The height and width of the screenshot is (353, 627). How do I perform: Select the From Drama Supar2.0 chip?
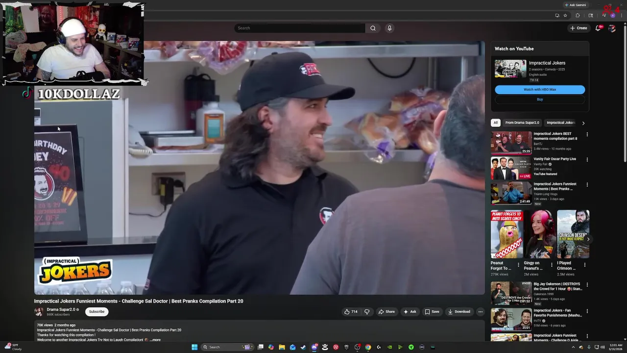coord(522,123)
